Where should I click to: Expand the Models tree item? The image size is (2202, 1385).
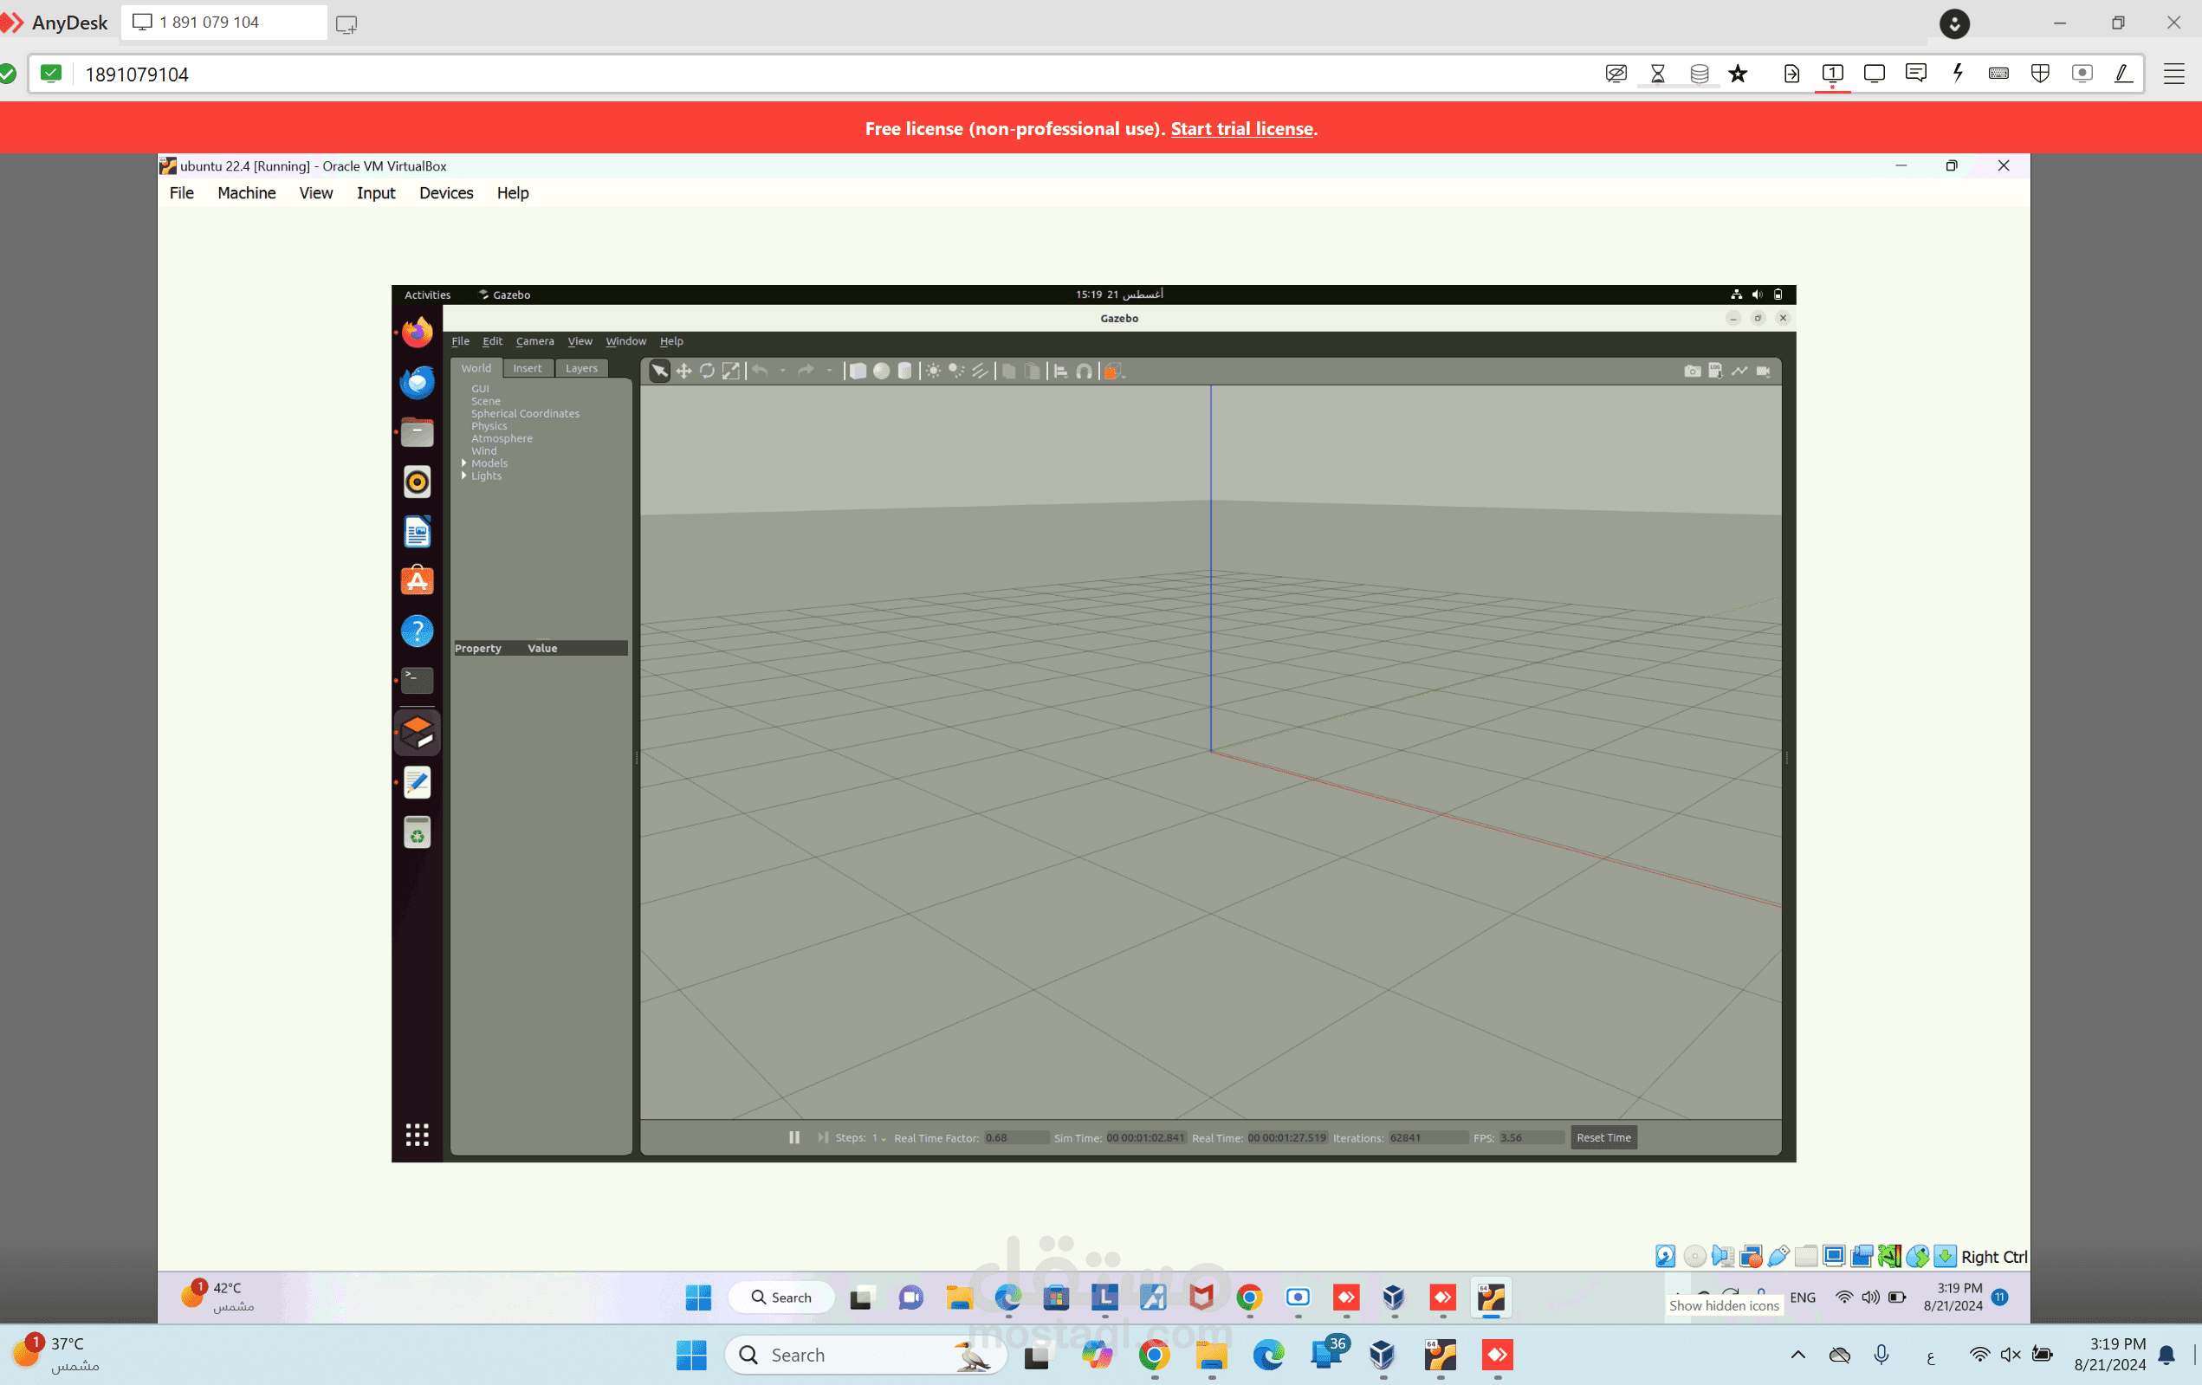tap(464, 463)
